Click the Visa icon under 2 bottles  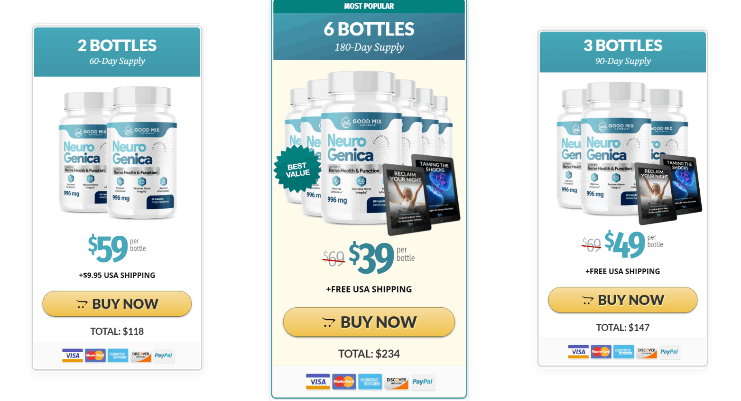(73, 356)
